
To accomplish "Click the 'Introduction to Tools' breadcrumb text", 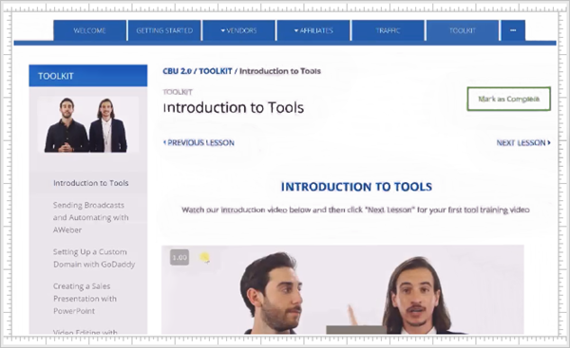I will pos(280,71).
